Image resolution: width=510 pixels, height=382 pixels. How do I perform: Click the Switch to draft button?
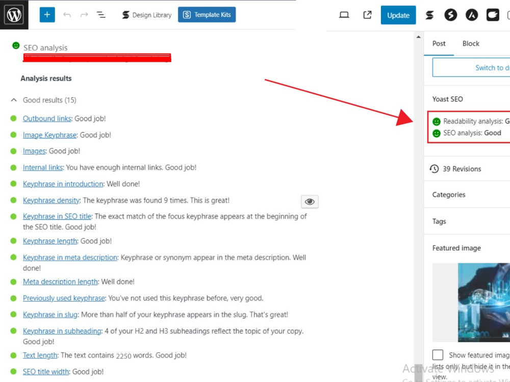(471, 68)
